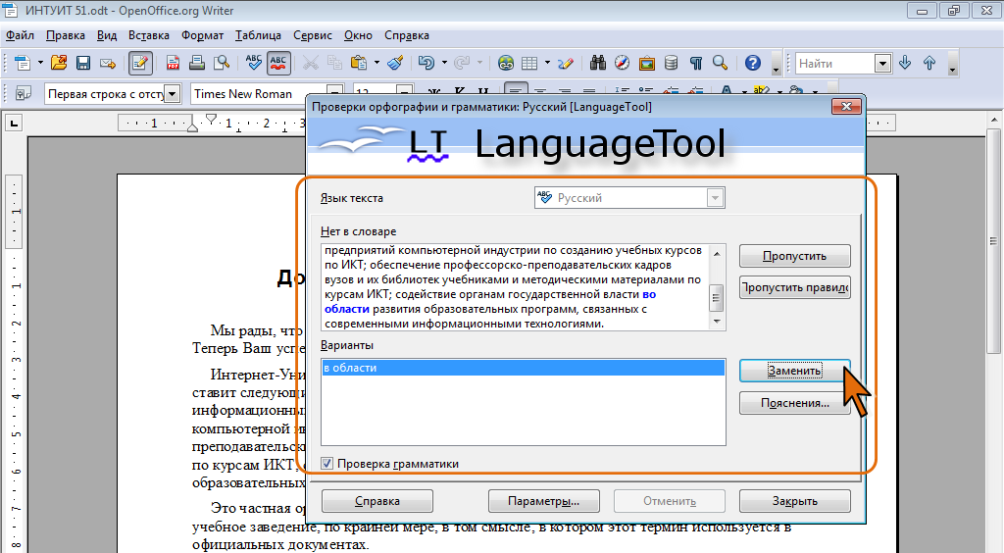This screenshot has width=1004, height=553.
Task: Open the Undo history dropdown arrow
Action: coord(444,63)
